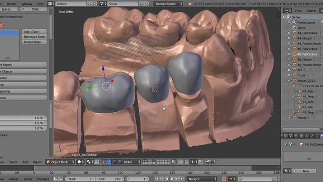
Task: Click the red remove icon in the restorations panel
Action: click(1, 25)
